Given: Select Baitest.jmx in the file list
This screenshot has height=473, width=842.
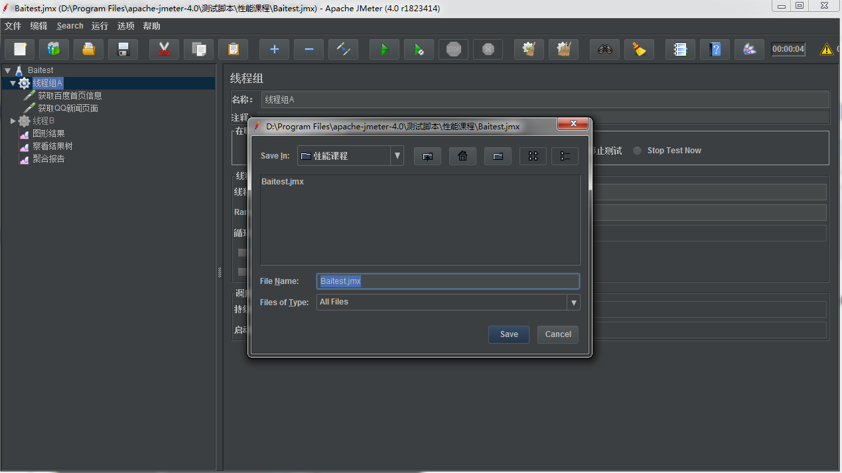Looking at the screenshot, I should 283,181.
